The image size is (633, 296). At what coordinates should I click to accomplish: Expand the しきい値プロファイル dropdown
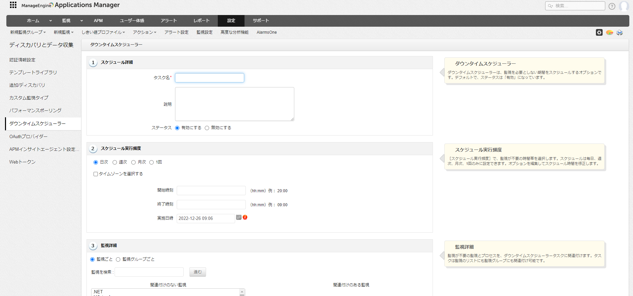pos(103,32)
